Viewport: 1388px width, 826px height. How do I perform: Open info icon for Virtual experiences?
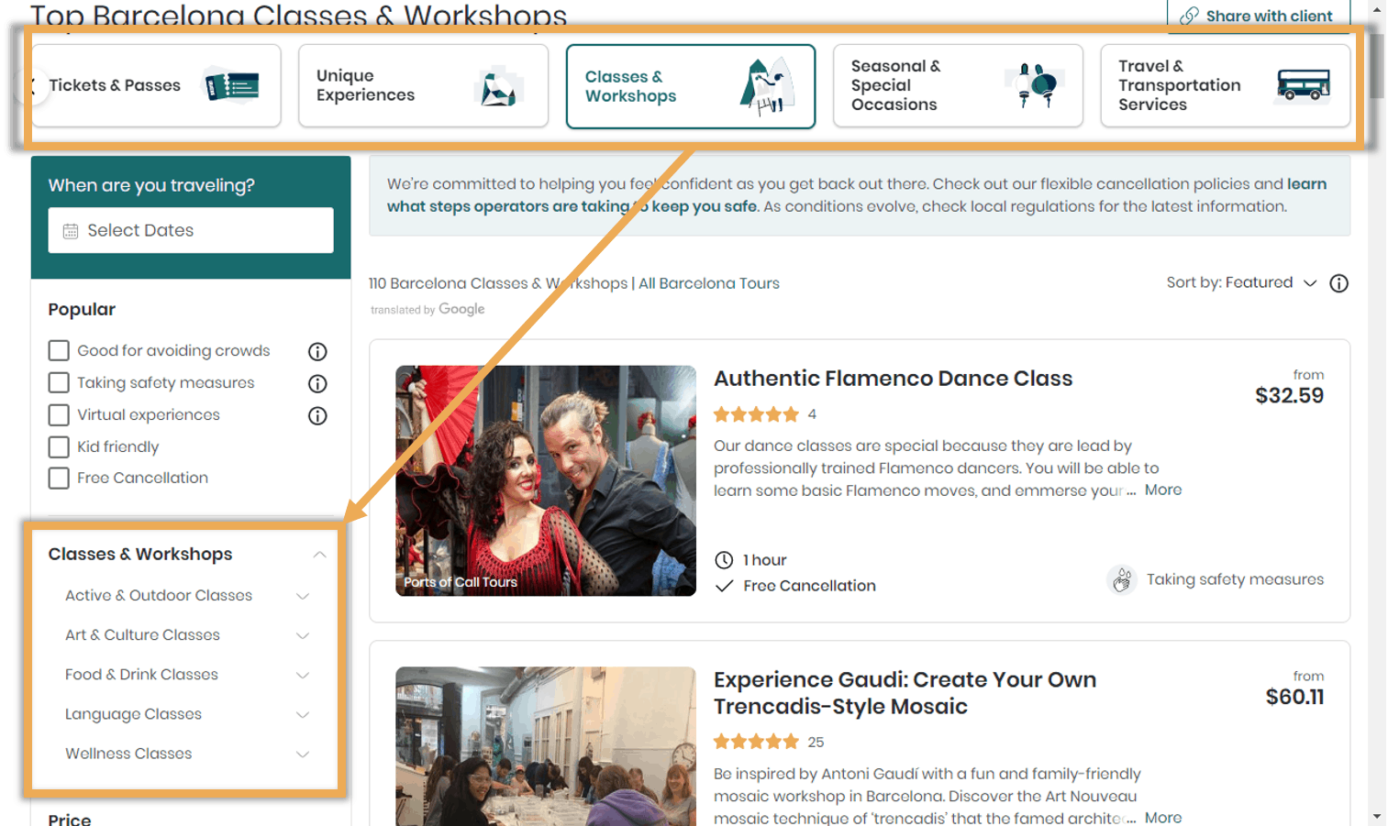(317, 415)
